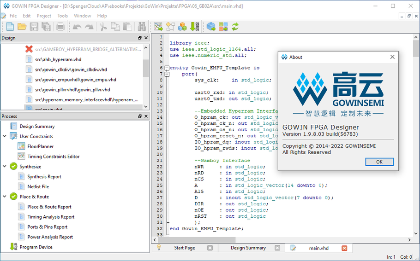Open the Power Analysis Report item
Screen dimensions: 420x261
point(50,237)
